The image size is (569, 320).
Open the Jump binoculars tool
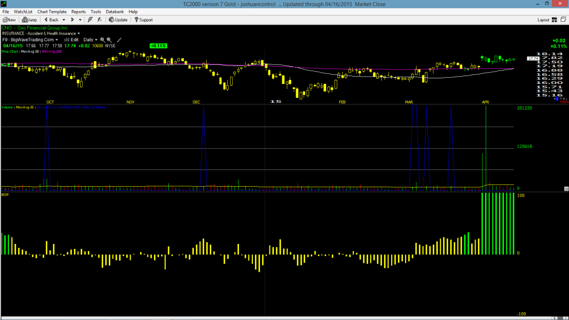(x=24, y=20)
